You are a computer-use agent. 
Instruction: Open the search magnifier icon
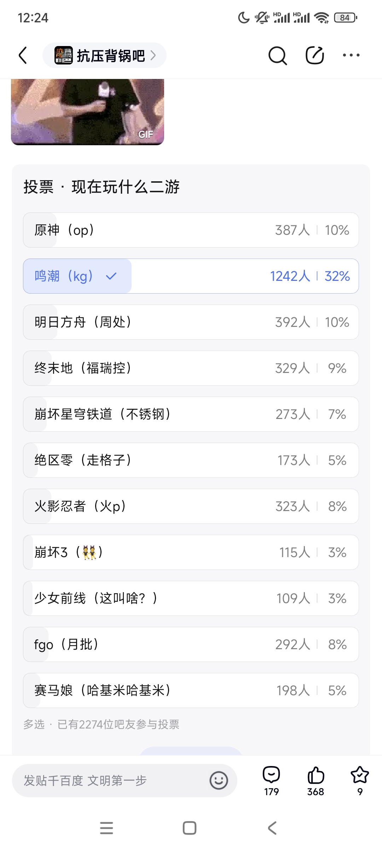277,56
